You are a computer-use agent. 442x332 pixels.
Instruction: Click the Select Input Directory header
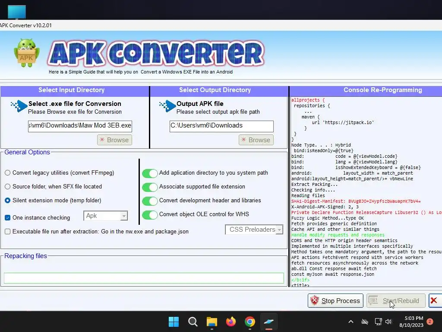[x=72, y=90]
